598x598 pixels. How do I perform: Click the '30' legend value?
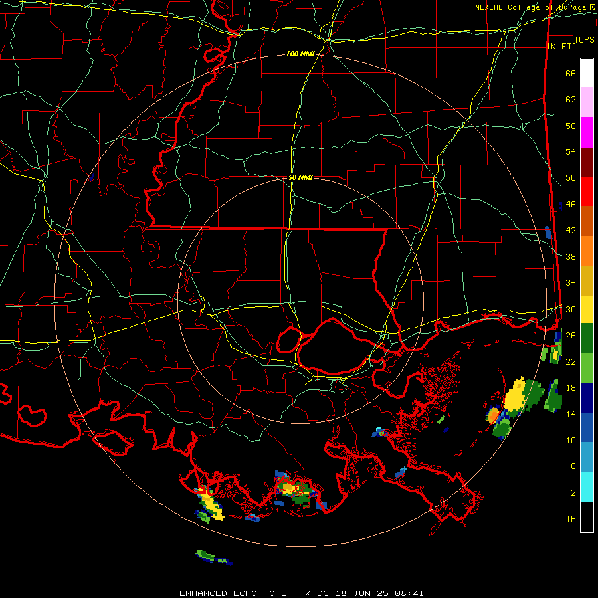coord(571,309)
